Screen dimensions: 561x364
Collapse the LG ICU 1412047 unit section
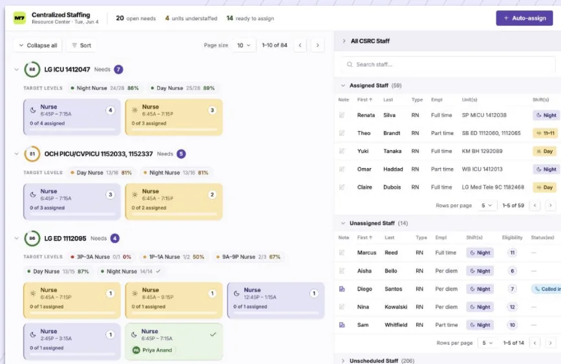pos(16,69)
